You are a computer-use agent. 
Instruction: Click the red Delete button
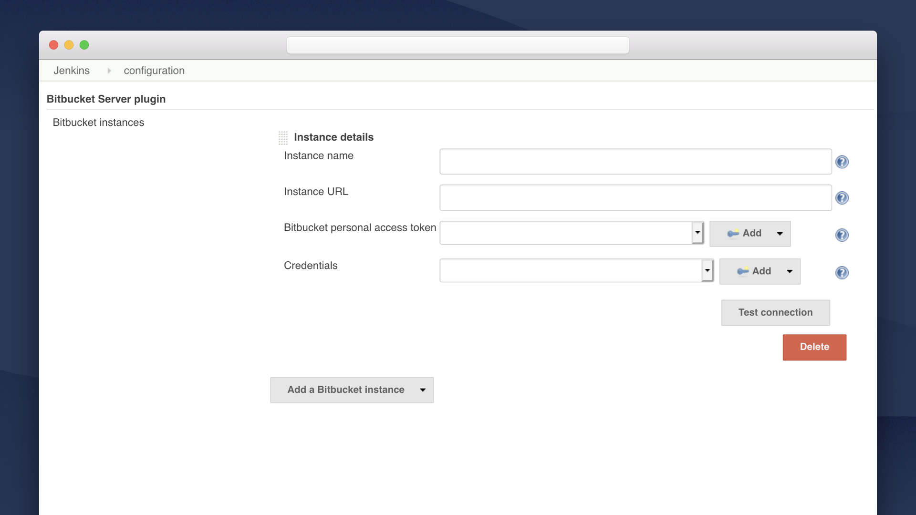814,347
